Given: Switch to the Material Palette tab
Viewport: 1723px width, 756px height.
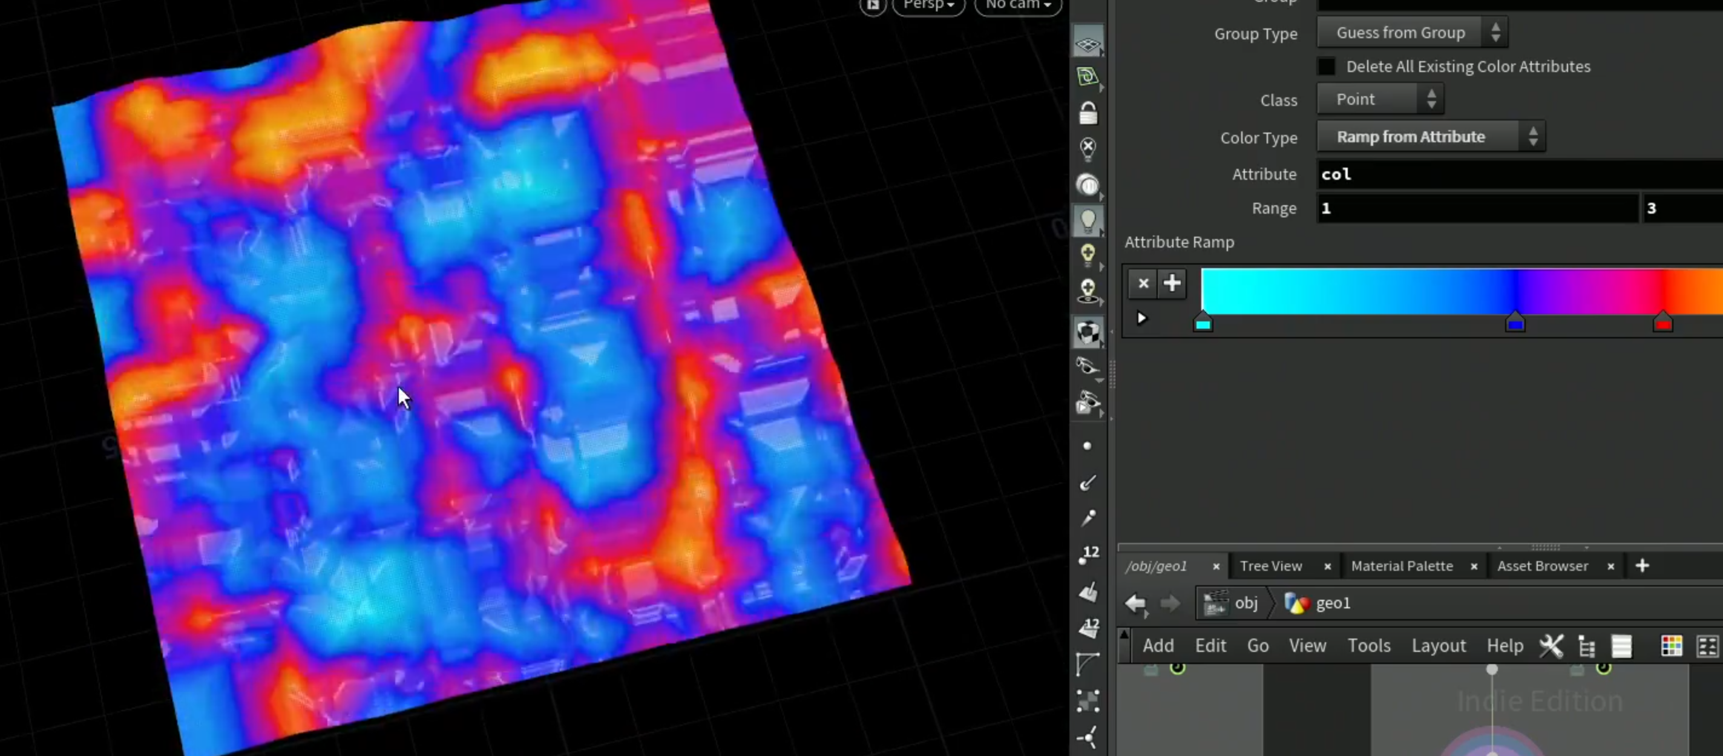Looking at the screenshot, I should pos(1401,566).
